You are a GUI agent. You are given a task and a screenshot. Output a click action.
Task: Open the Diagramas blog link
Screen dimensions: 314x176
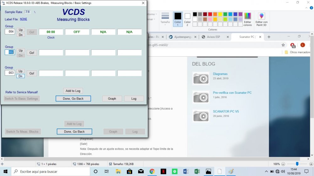click(x=220, y=74)
